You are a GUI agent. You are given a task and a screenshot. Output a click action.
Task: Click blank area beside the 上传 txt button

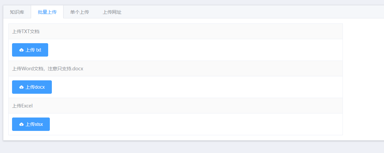coord(195,50)
